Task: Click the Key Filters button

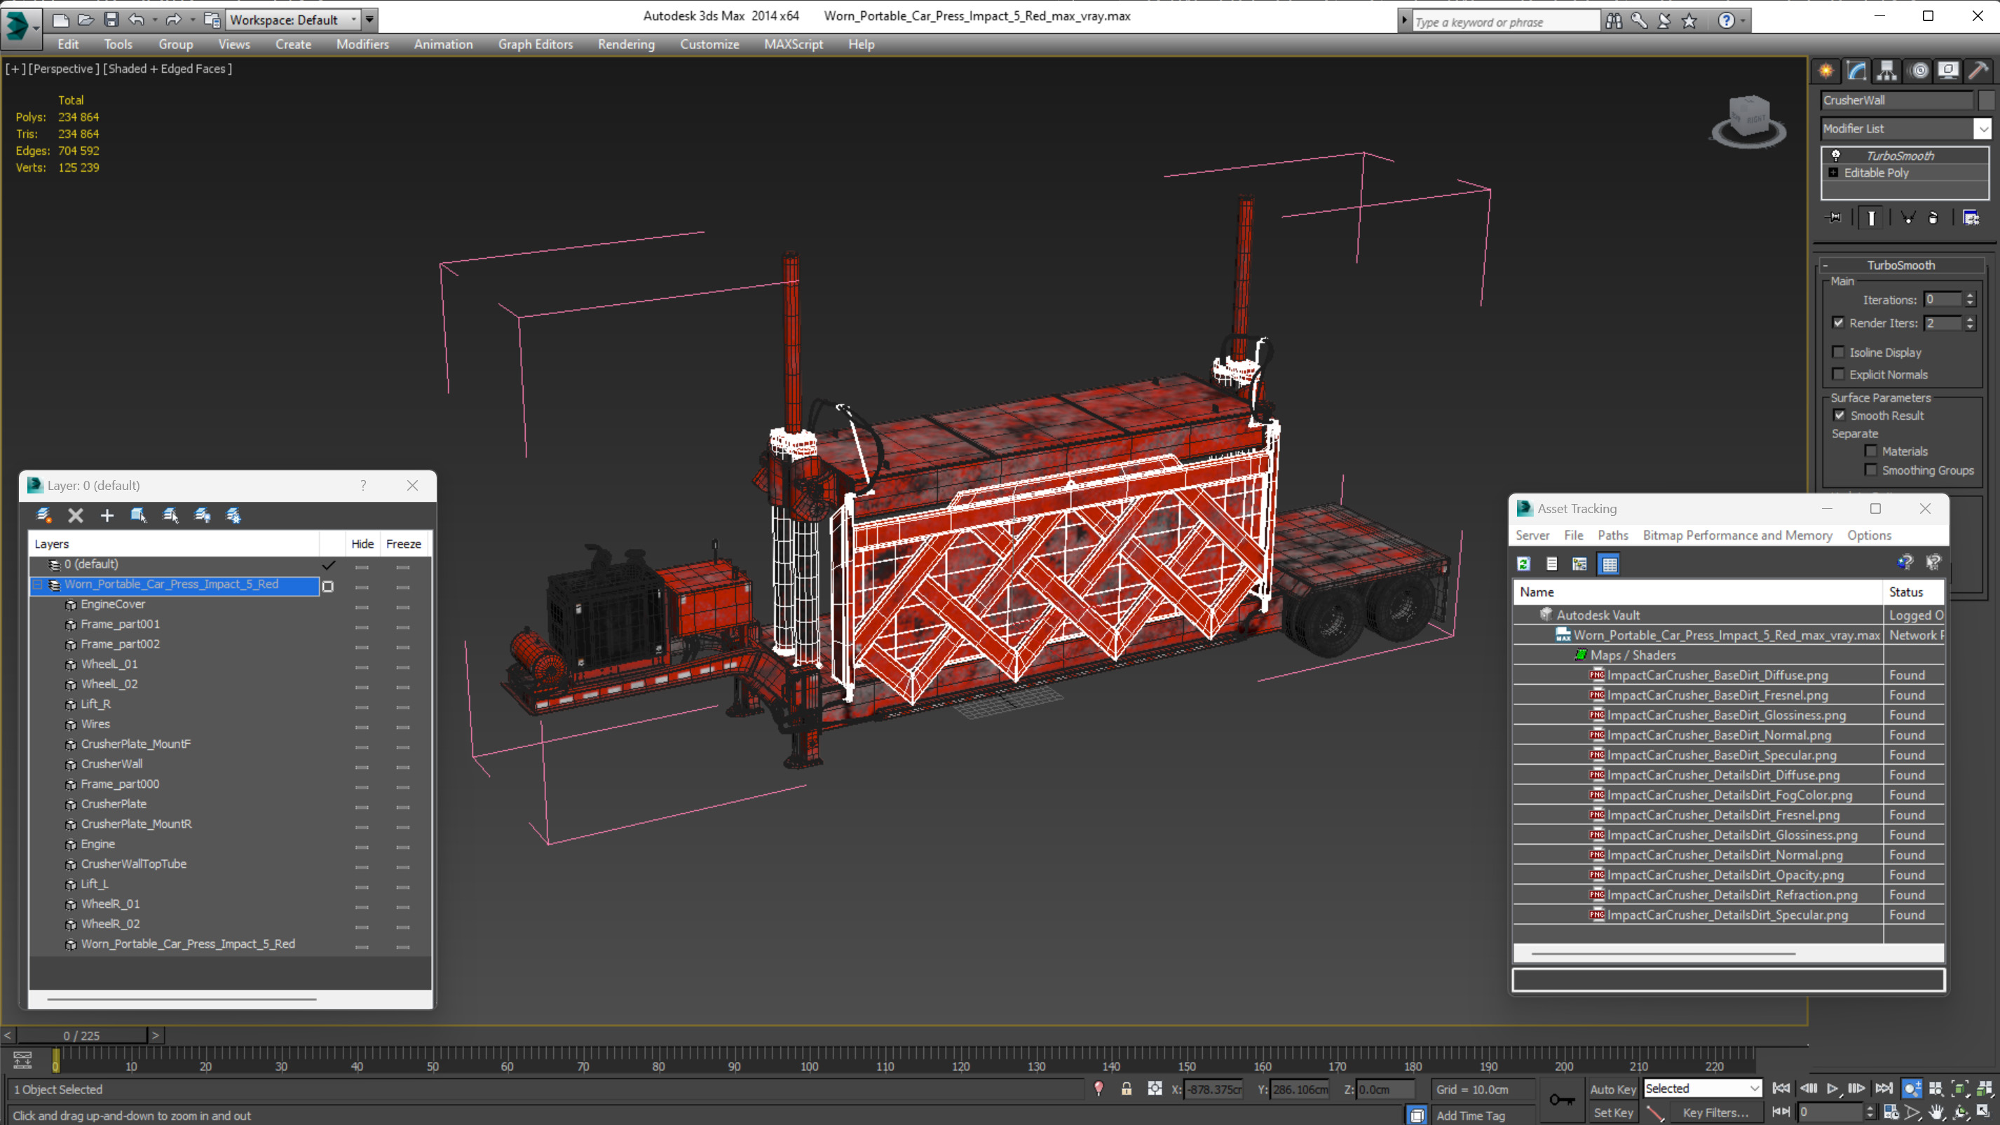Action: [x=1715, y=1112]
